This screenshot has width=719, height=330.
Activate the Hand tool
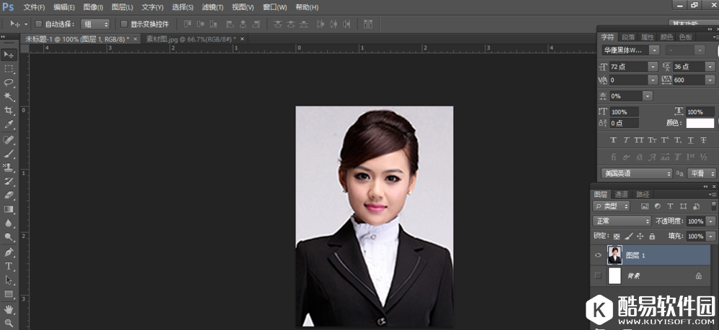click(9, 308)
